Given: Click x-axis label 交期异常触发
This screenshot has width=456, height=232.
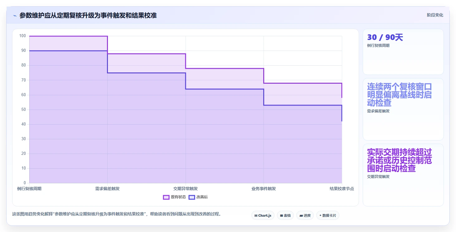Looking at the screenshot, I should tap(186, 189).
